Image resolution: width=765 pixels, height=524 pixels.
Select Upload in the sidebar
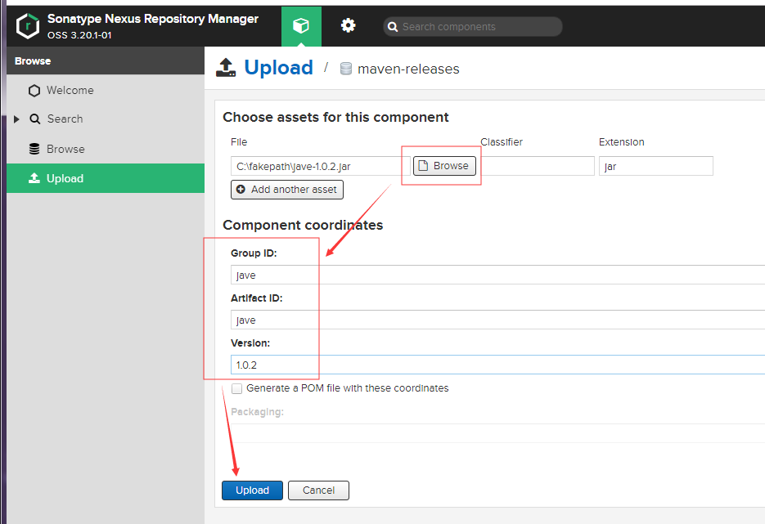tap(106, 178)
